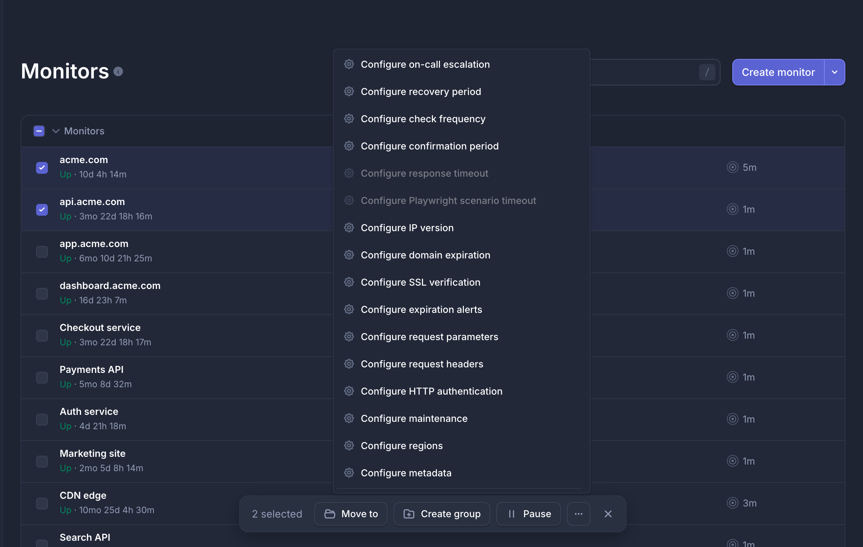Uncheck the acme.com monitor checkbox
863x547 pixels.
click(42, 168)
